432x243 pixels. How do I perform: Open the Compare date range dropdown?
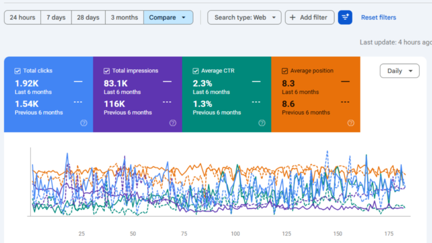click(x=168, y=17)
